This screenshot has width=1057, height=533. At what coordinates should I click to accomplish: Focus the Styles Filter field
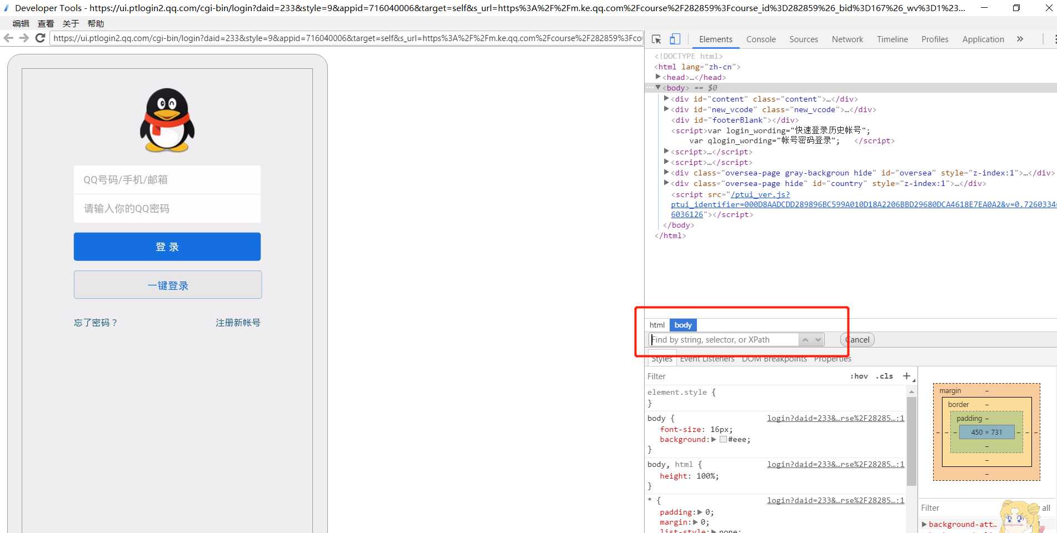[x=745, y=376]
